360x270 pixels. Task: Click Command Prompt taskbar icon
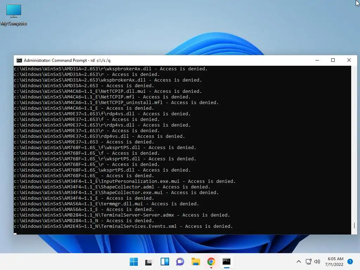[226, 262]
